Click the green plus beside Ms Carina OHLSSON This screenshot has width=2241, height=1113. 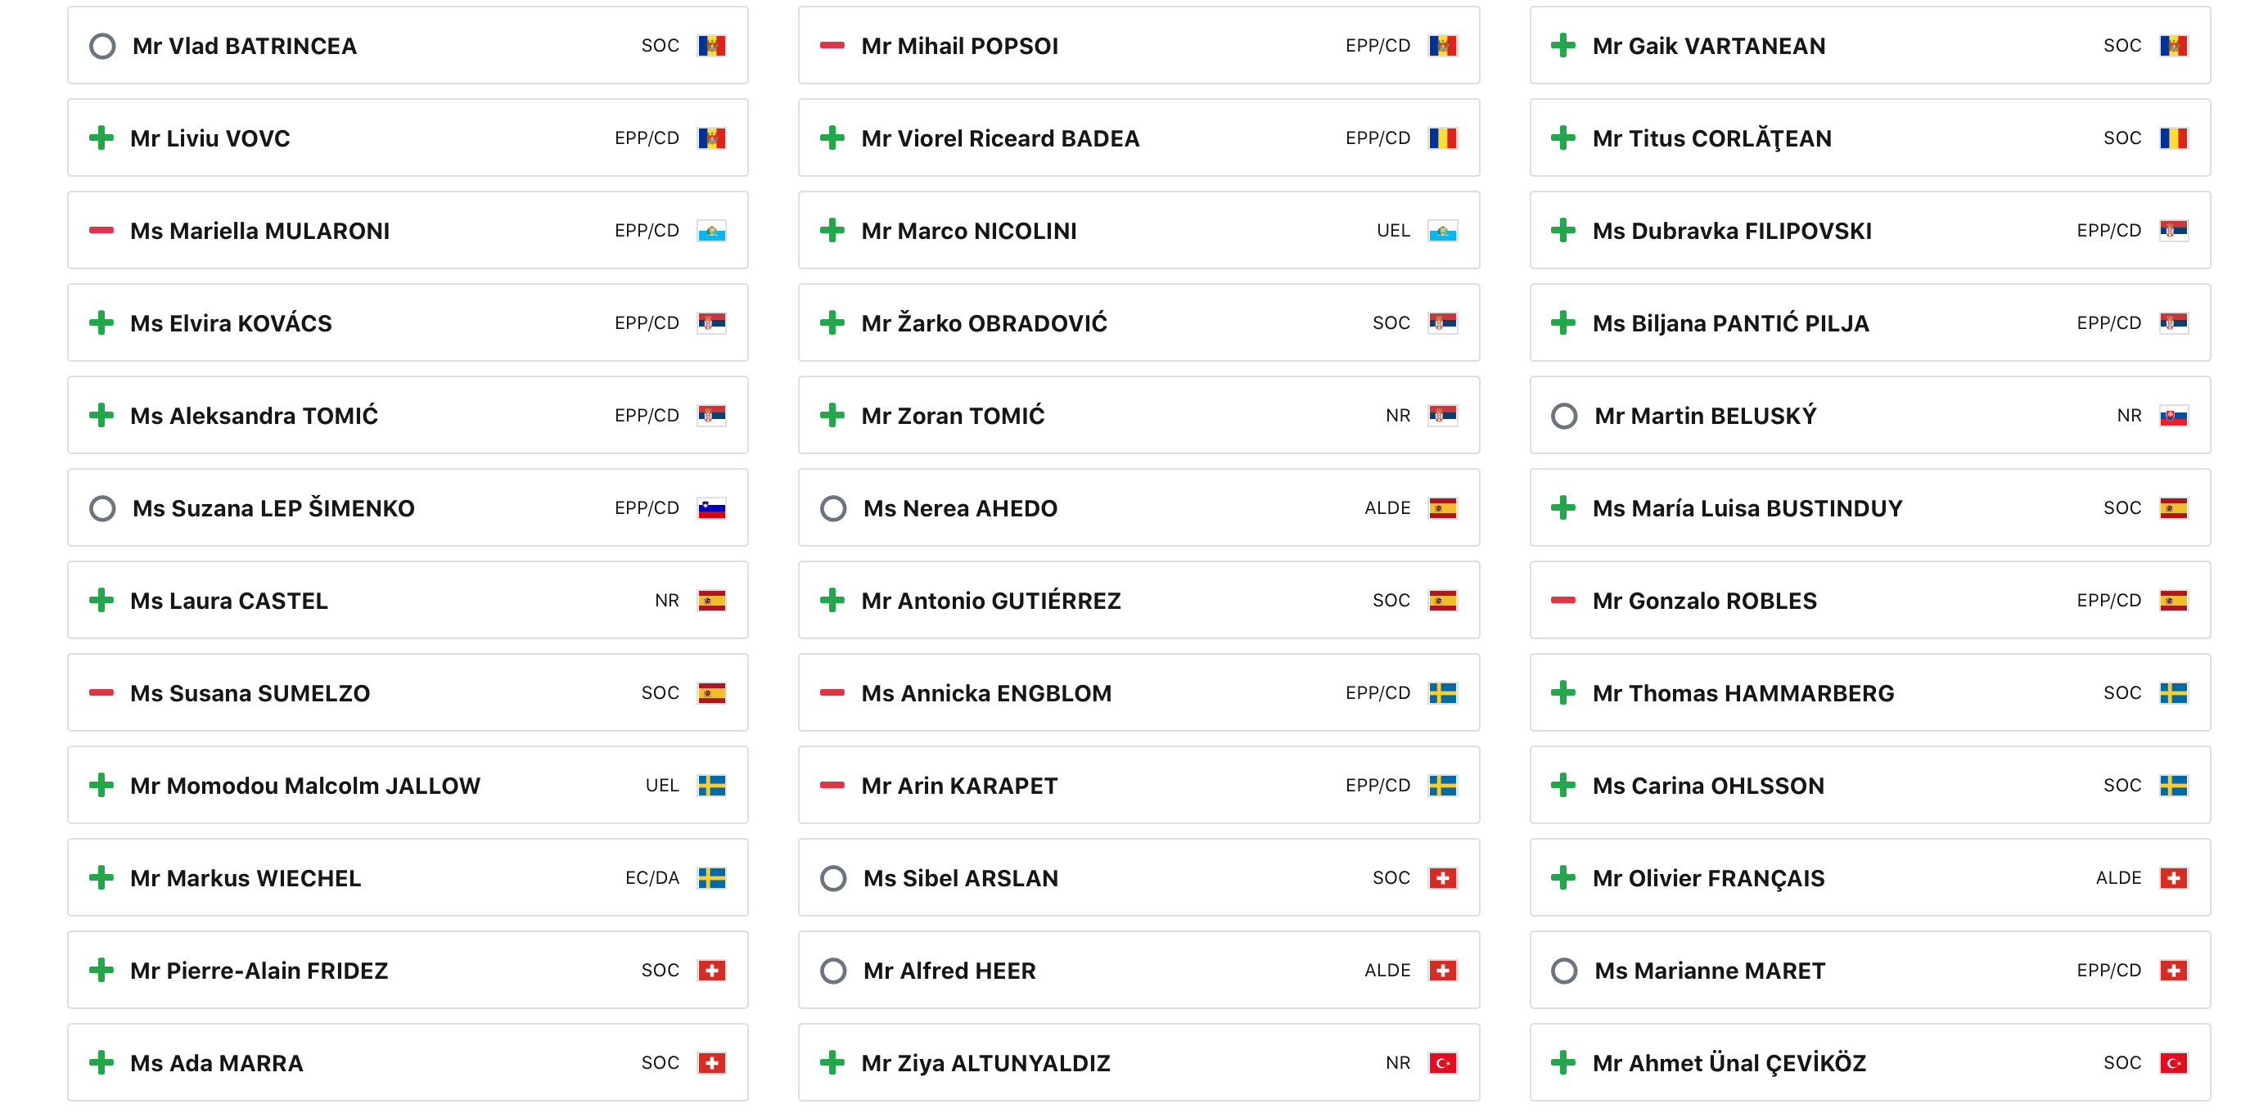(1562, 785)
